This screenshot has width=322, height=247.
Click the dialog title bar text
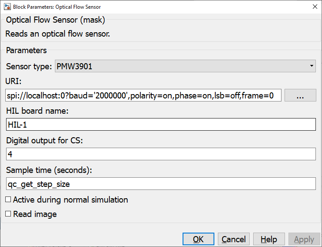click(57, 7)
